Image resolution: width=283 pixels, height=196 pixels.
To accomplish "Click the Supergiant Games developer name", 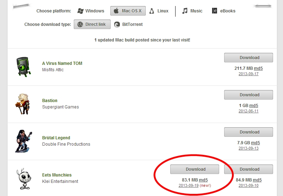I will [60, 107].
